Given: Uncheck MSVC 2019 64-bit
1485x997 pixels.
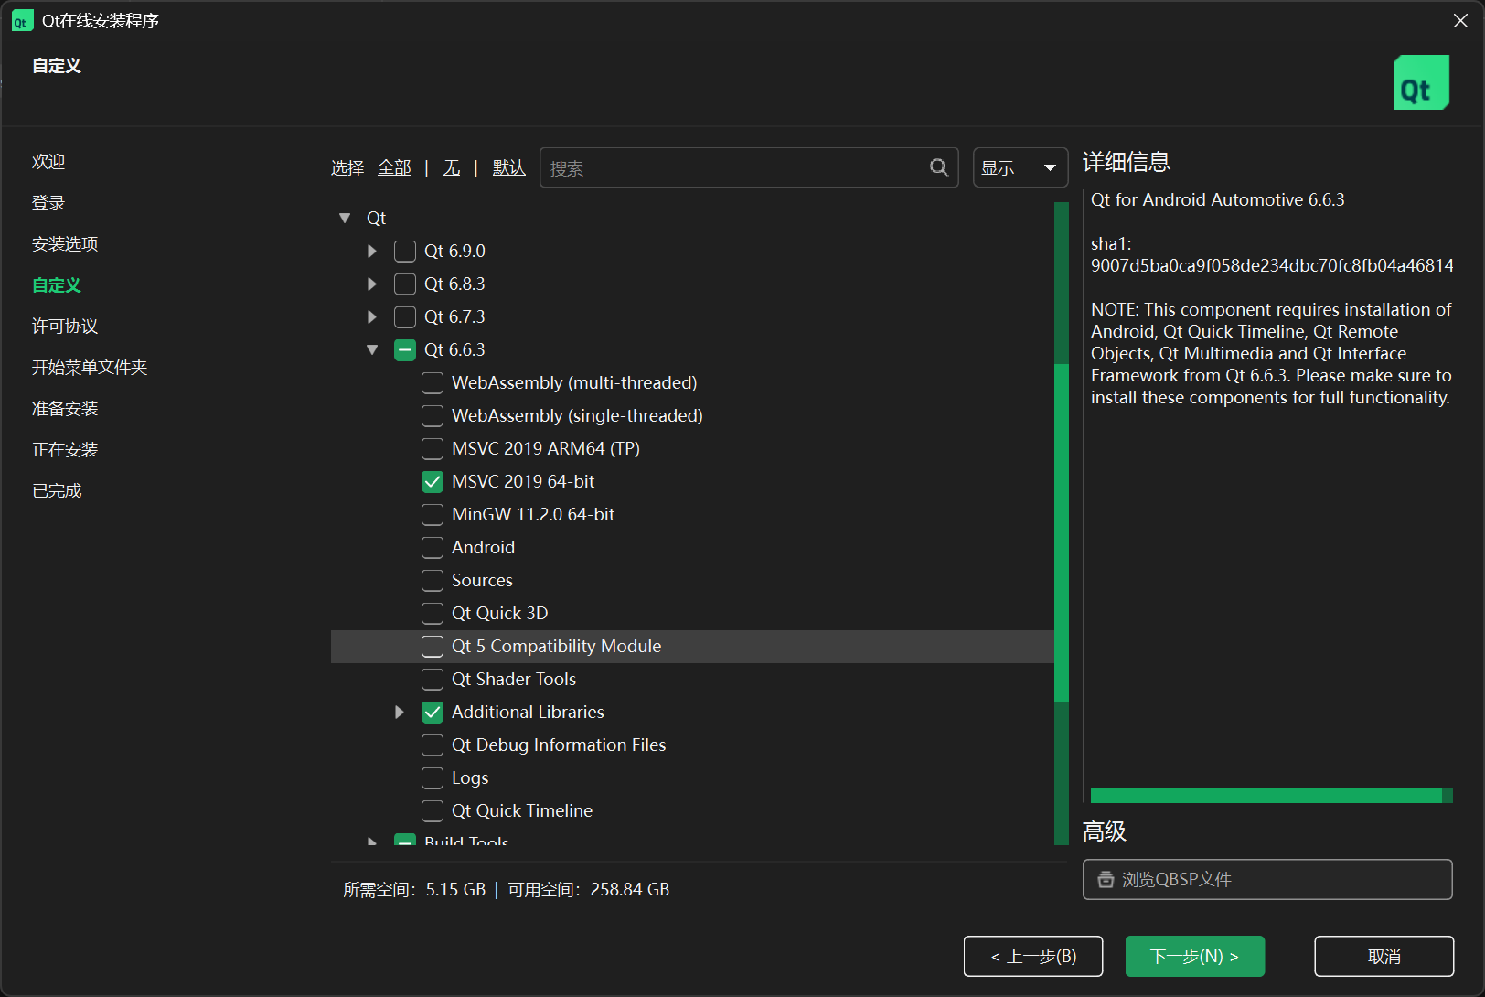Looking at the screenshot, I should click(433, 482).
